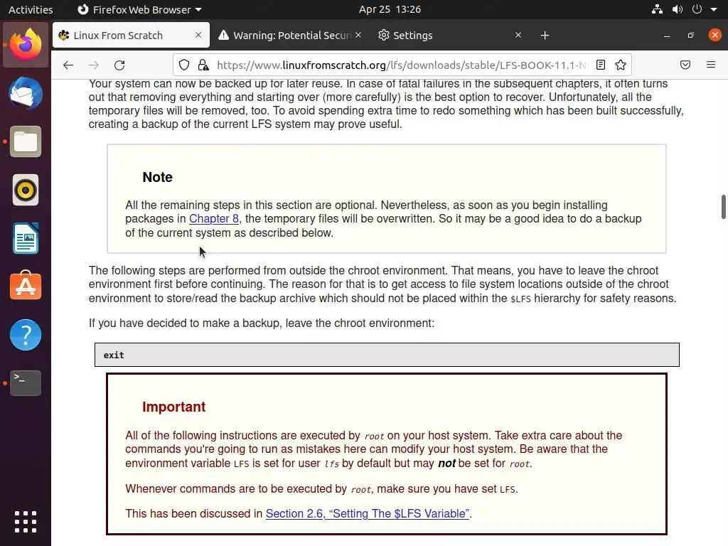Restore the Firefox window size
The image size is (728, 546).
691,36
